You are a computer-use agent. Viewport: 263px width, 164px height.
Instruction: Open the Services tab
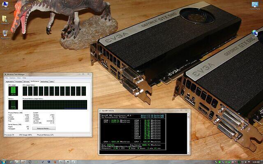pyautogui.click(x=26, y=82)
